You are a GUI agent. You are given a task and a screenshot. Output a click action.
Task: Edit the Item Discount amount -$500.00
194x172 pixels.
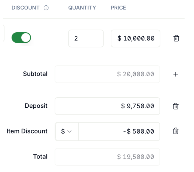pyautogui.click(x=119, y=131)
